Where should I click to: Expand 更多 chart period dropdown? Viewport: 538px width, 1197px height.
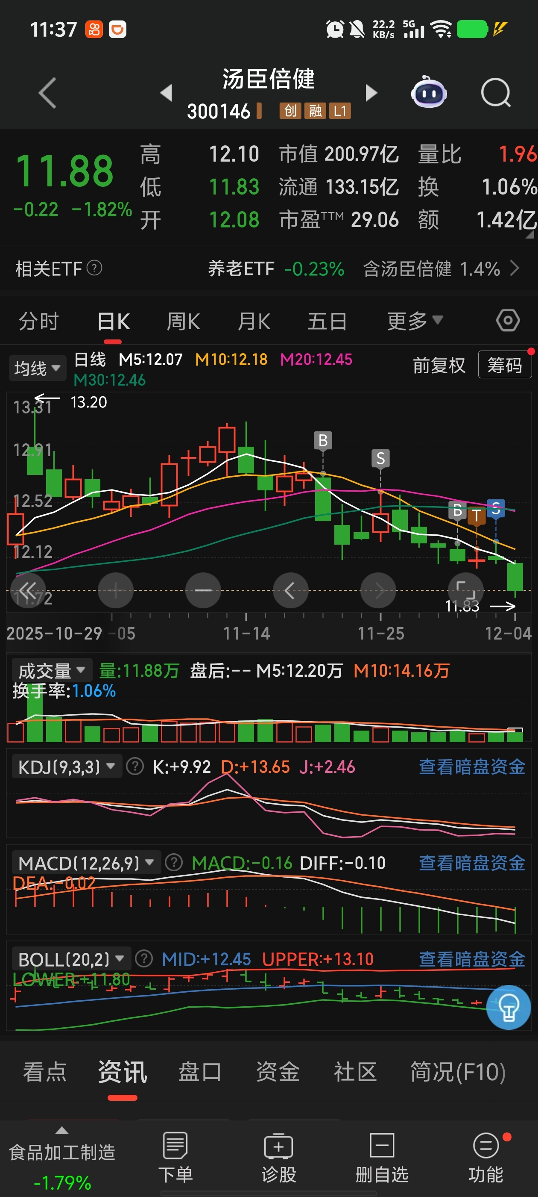pyautogui.click(x=415, y=321)
